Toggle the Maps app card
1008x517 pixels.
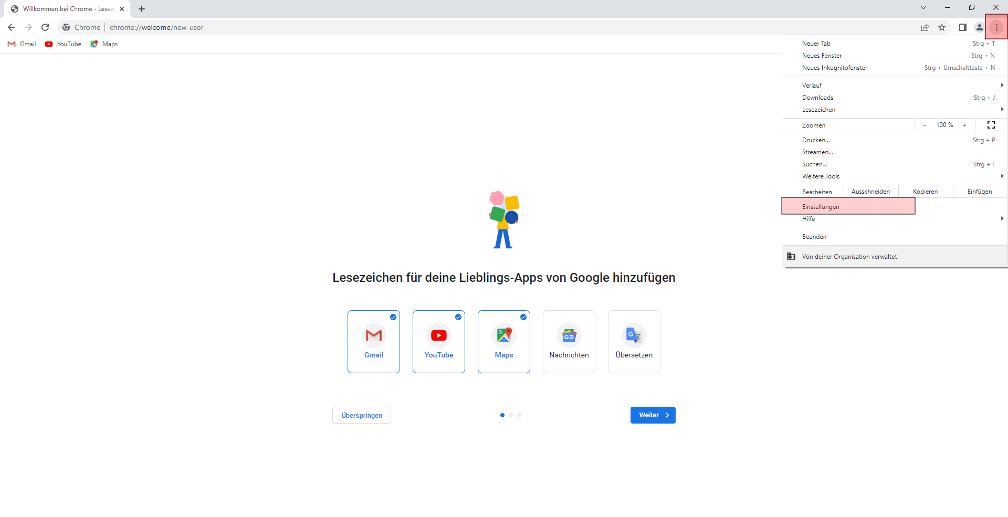(504, 342)
